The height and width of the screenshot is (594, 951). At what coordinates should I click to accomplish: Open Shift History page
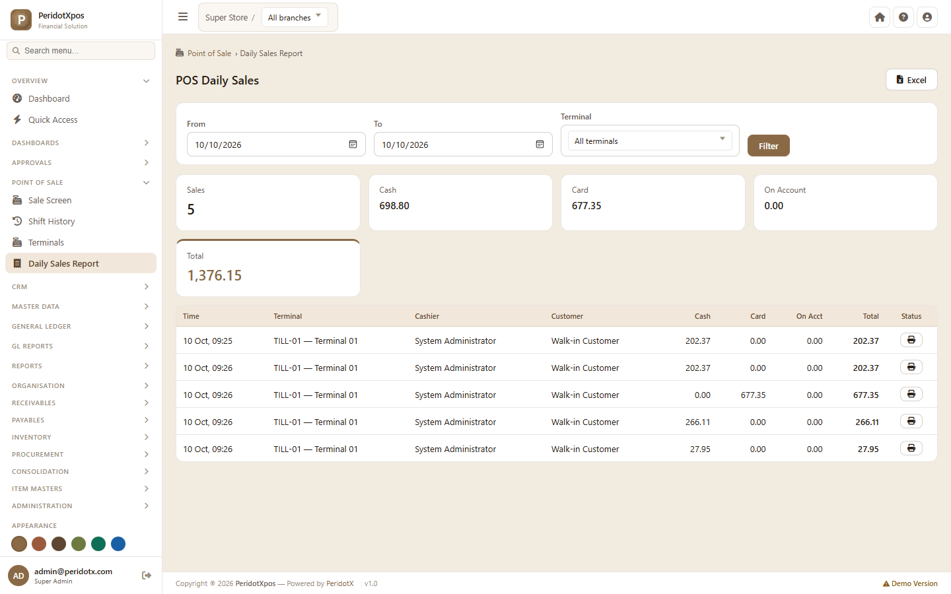(x=81, y=221)
